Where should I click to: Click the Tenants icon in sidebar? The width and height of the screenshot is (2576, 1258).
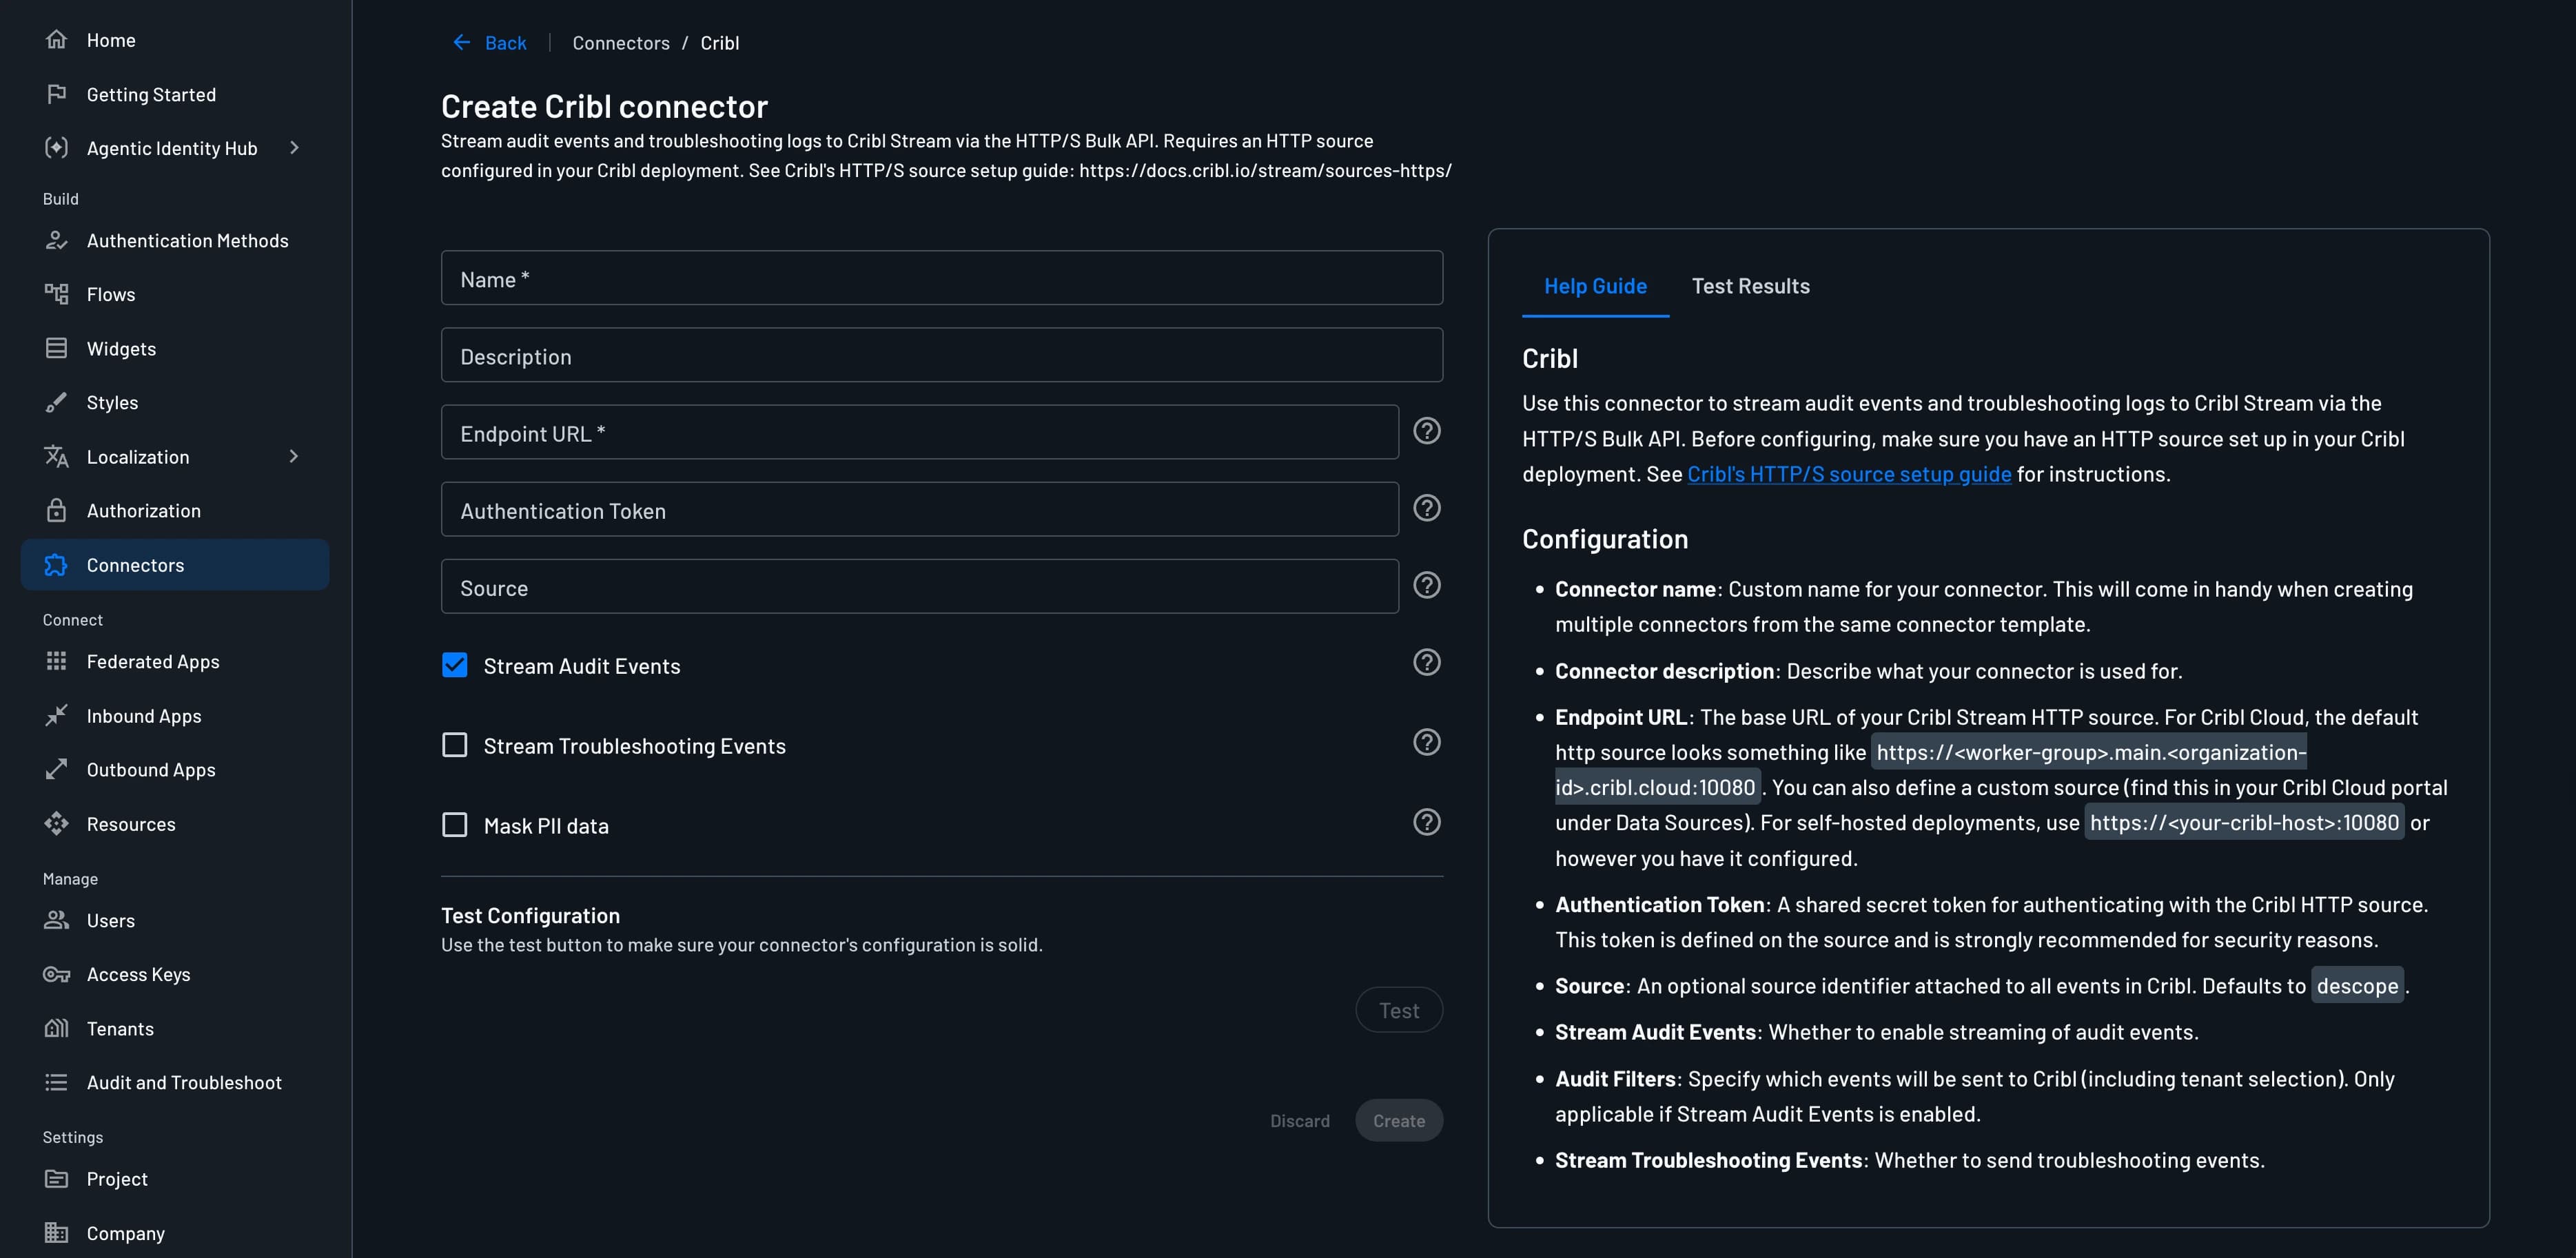click(x=56, y=1028)
